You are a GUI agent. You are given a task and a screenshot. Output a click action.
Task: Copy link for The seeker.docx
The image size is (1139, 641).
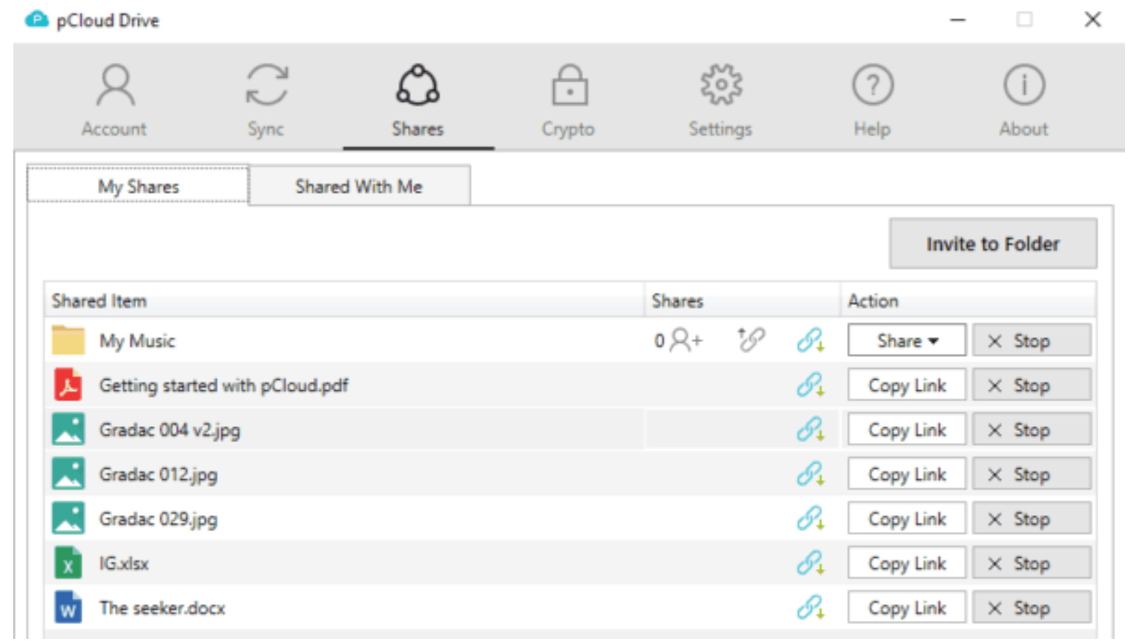(x=907, y=608)
